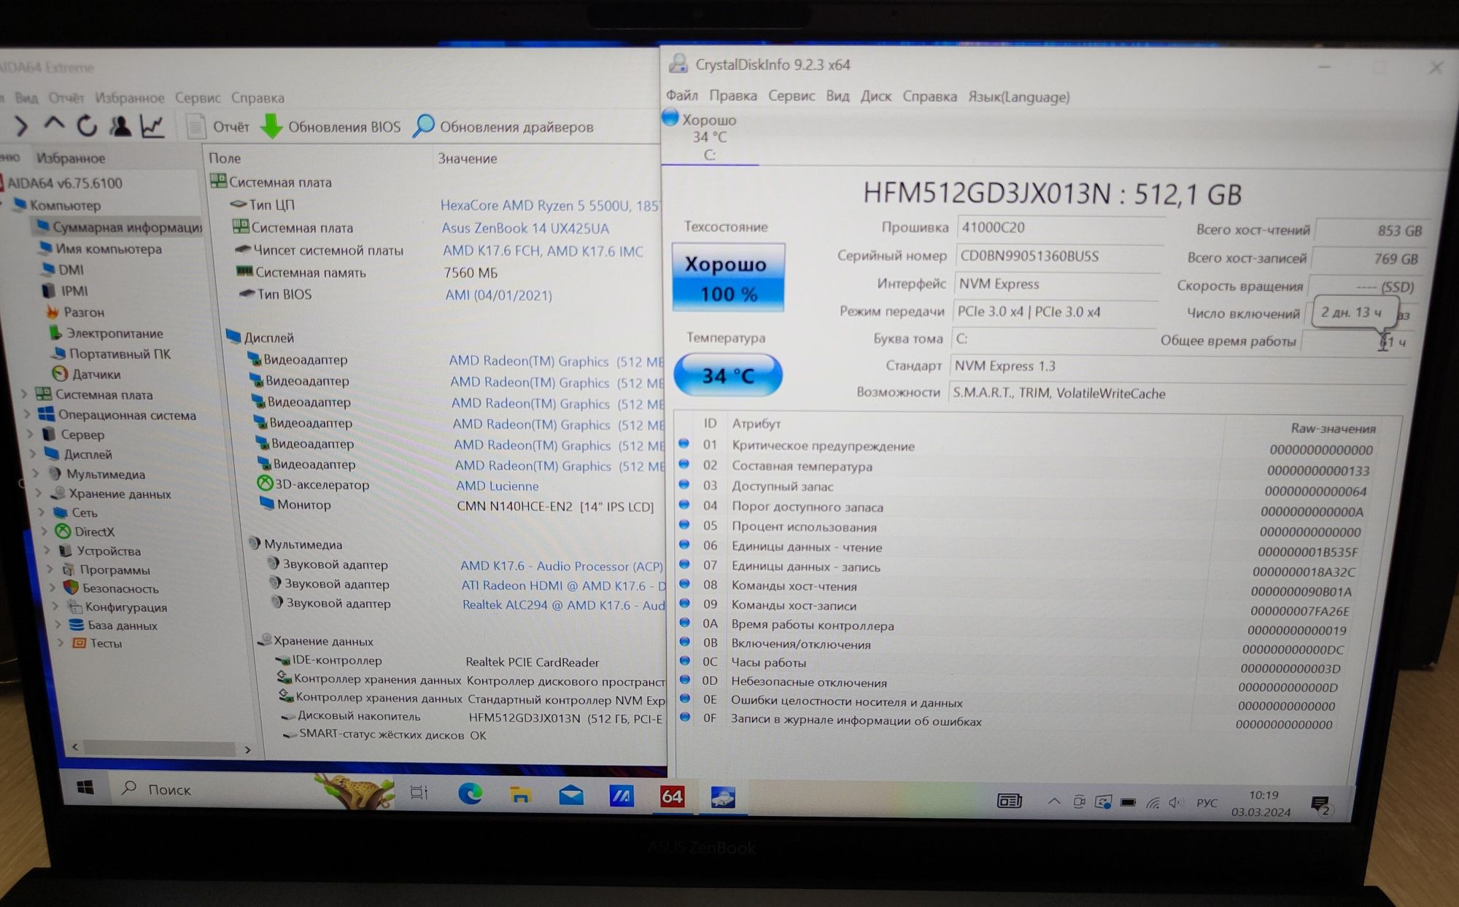The image size is (1459, 907).
Task: Open CrystalDiskInfo Диск menu
Action: 876,96
